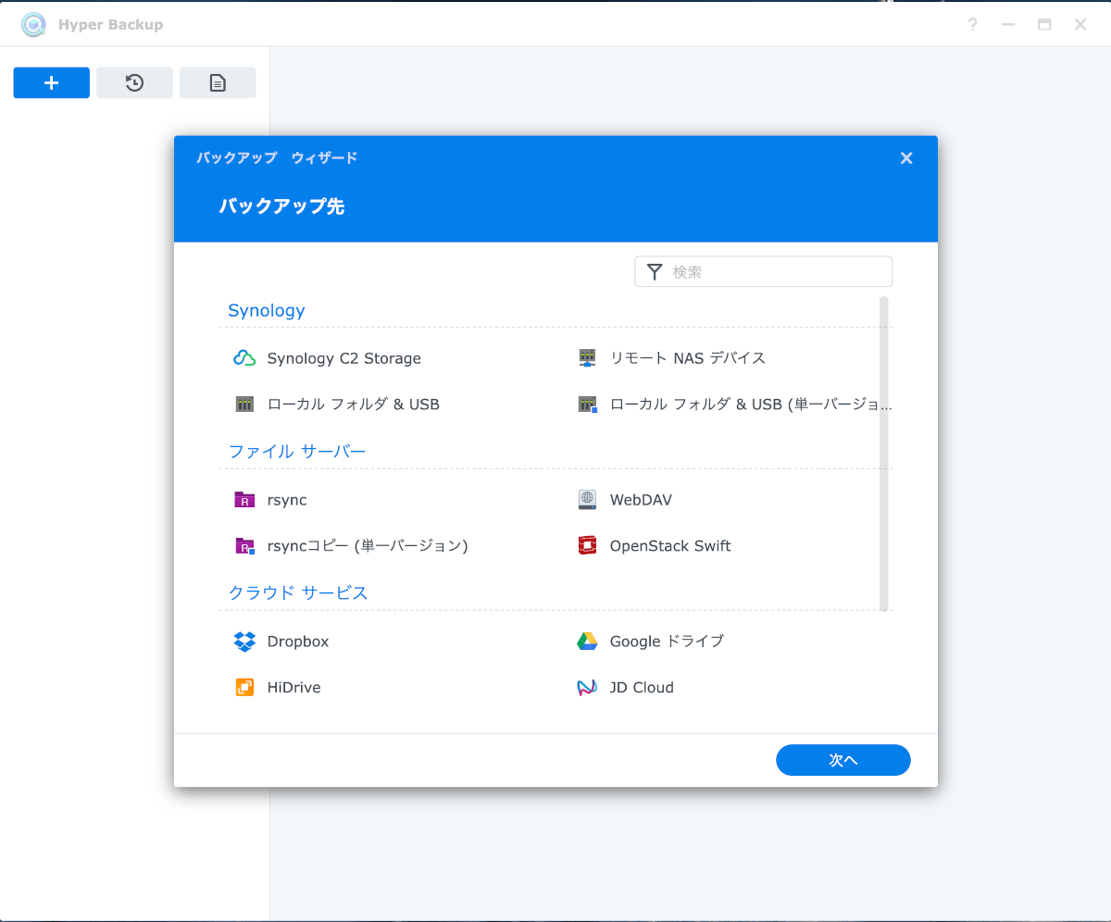Click the Synology C2 Storage cloud icon
The height and width of the screenshot is (922, 1111).
coord(244,358)
